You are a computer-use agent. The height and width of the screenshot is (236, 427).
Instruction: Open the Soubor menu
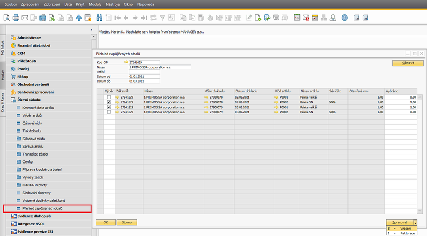pyautogui.click(x=11, y=4)
